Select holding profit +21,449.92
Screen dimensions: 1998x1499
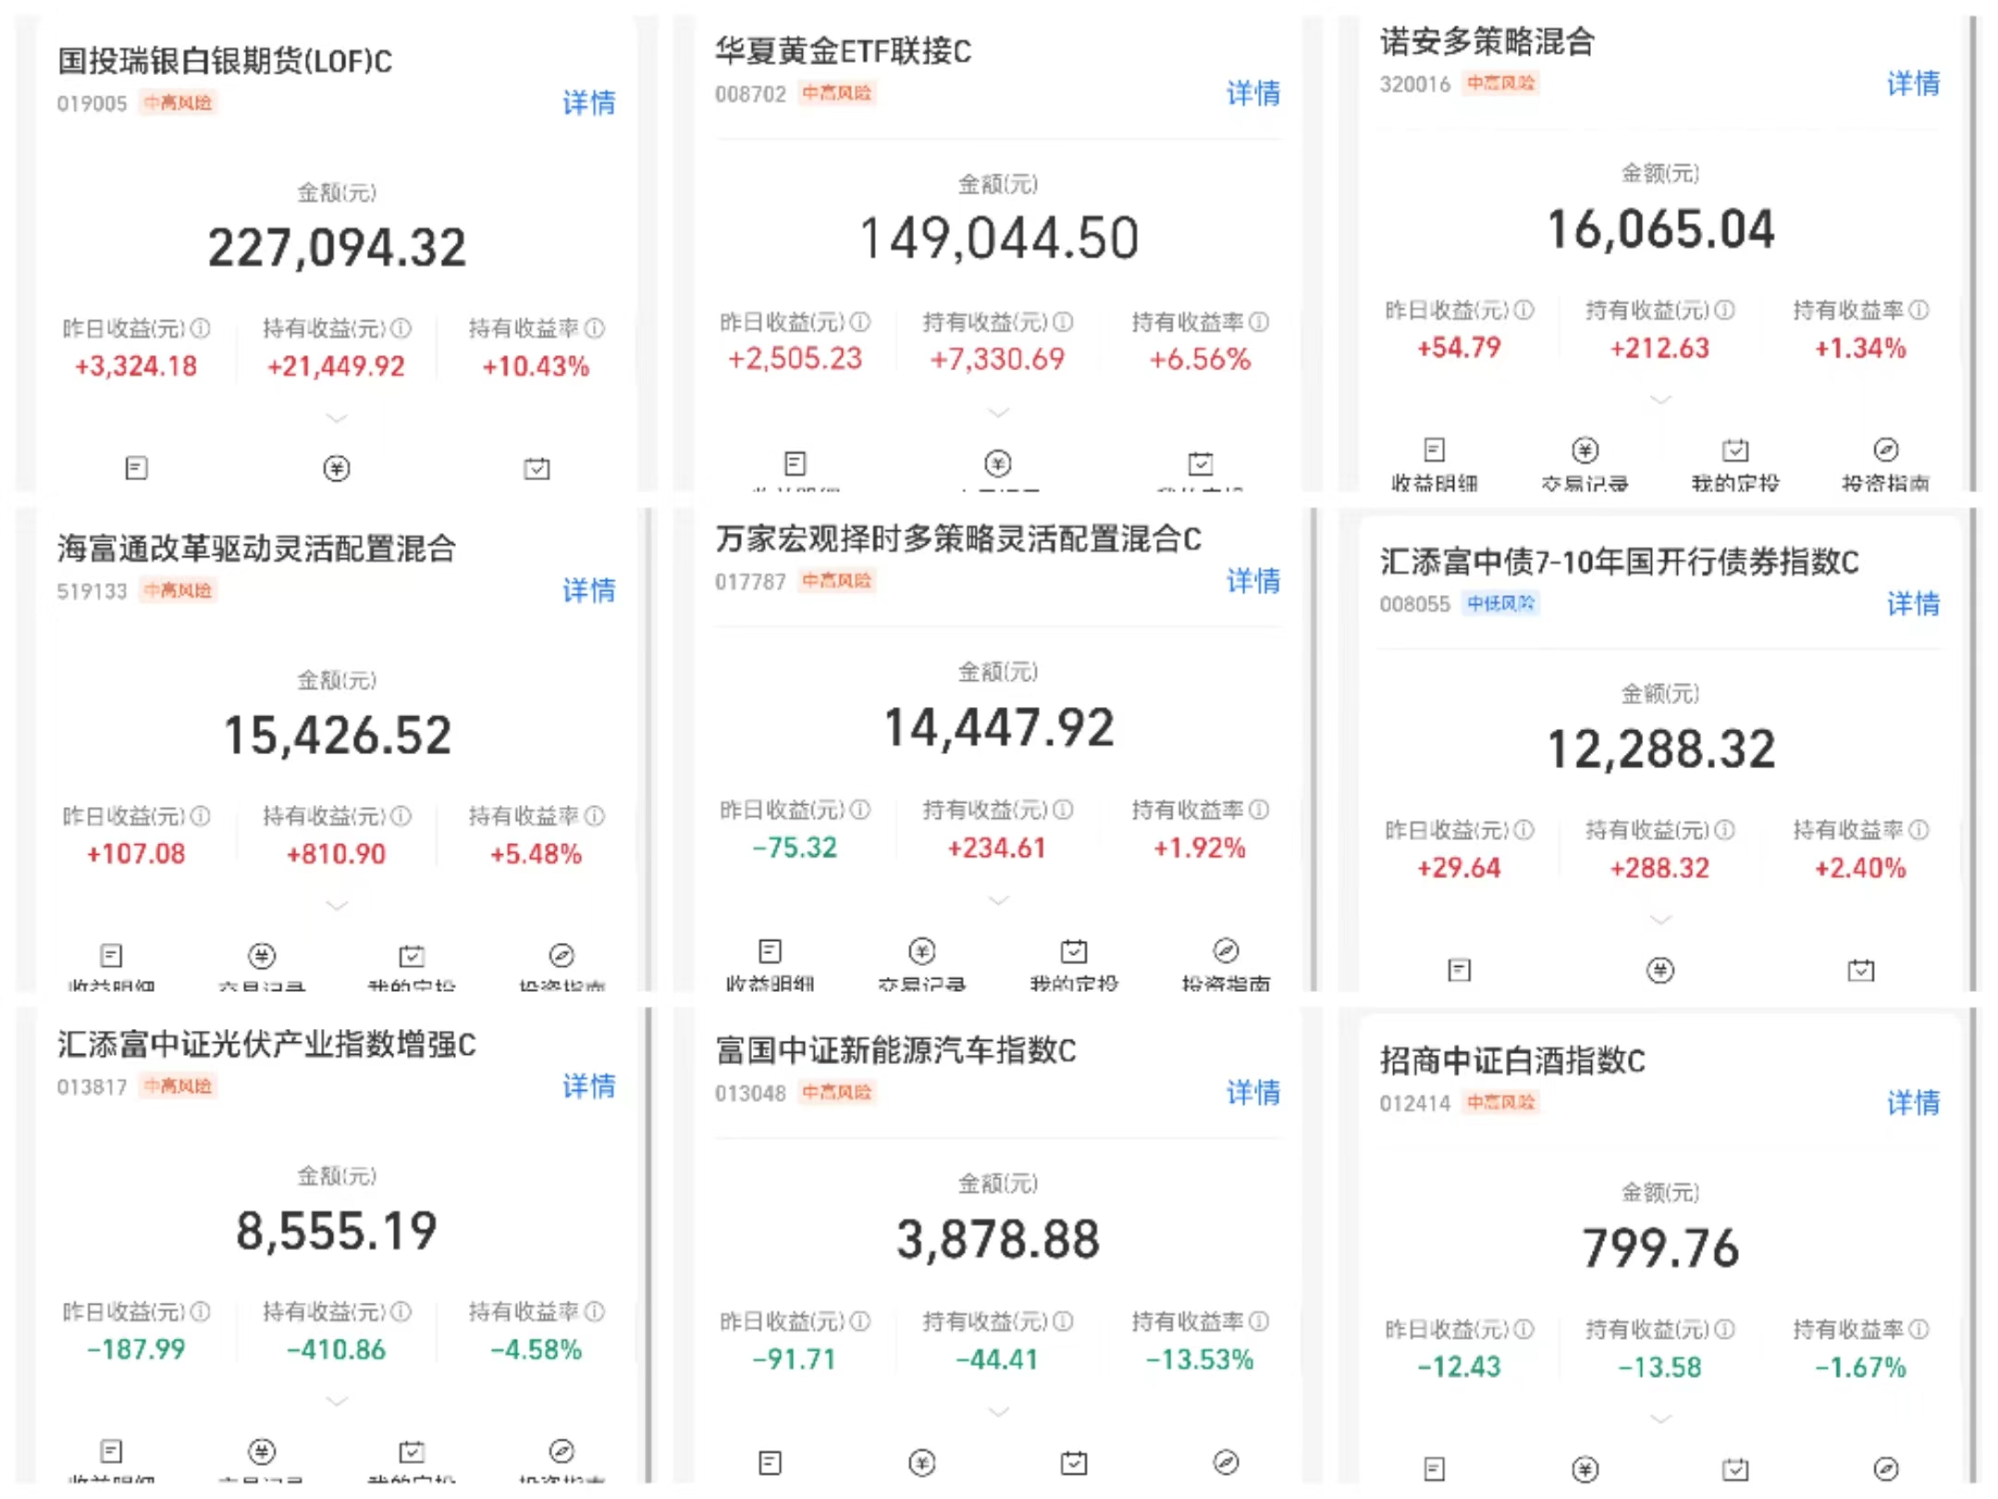pos(337,366)
